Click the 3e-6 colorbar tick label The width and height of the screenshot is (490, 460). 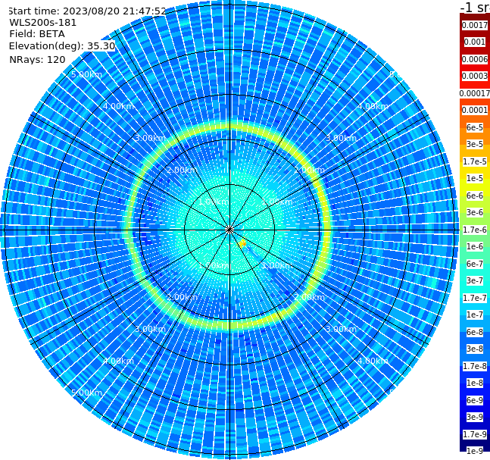(475, 212)
